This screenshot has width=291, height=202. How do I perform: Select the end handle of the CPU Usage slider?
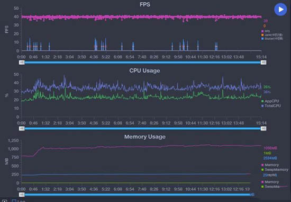[263, 128]
